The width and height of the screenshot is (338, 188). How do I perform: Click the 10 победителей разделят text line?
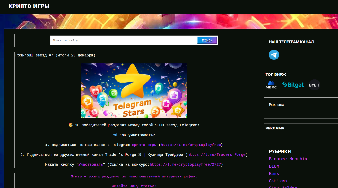[x=134, y=125]
